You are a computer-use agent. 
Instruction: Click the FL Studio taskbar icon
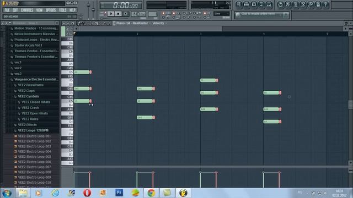pos(183,193)
